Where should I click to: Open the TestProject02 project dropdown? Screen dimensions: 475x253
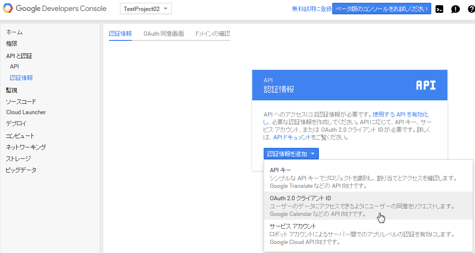pos(146,9)
